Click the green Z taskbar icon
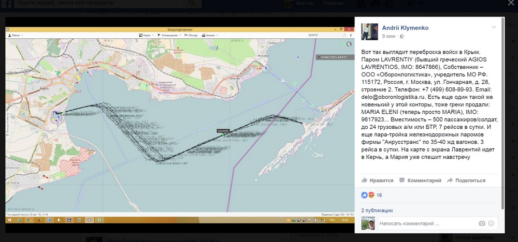Image resolution: width=518 pixels, height=242 pixels. pyautogui.click(x=99, y=220)
